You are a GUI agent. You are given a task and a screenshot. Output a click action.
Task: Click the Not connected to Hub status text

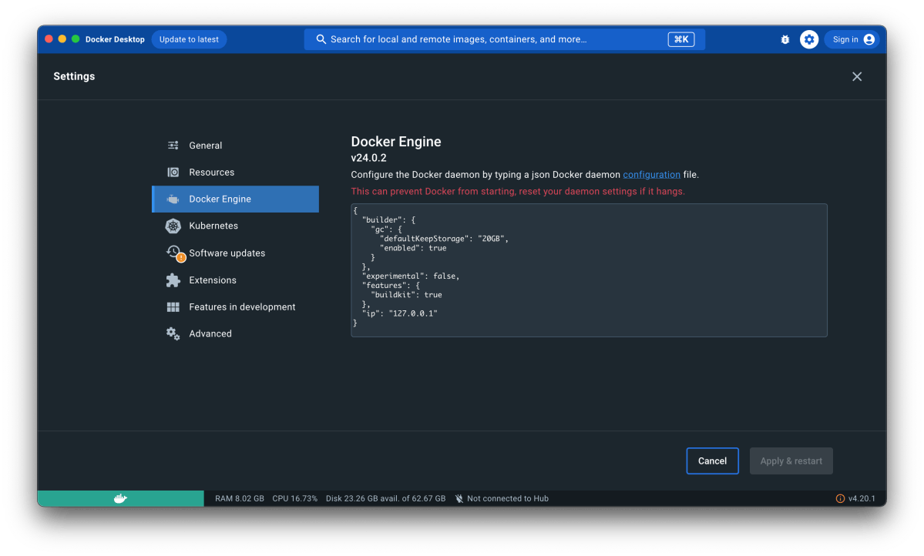pyautogui.click(x=507, y=498)
